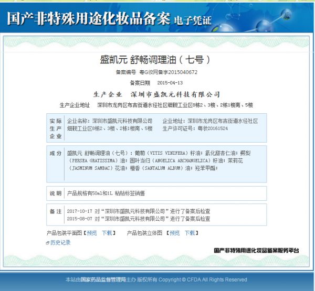Click 预览 for 产品包装立体图

[x=175, y=233]
